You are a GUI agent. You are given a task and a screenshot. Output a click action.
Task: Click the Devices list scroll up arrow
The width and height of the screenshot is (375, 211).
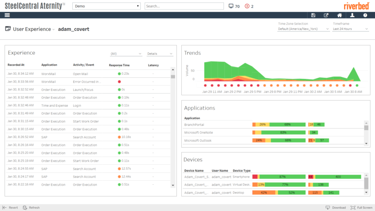366,176
